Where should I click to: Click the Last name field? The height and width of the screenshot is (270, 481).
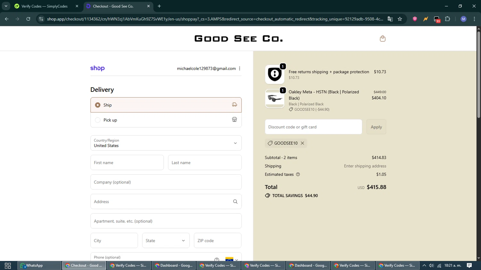click(x=205, y=163)
